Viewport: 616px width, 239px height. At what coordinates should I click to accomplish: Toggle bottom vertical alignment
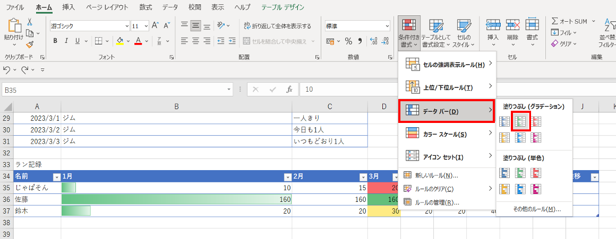point(207,26)
